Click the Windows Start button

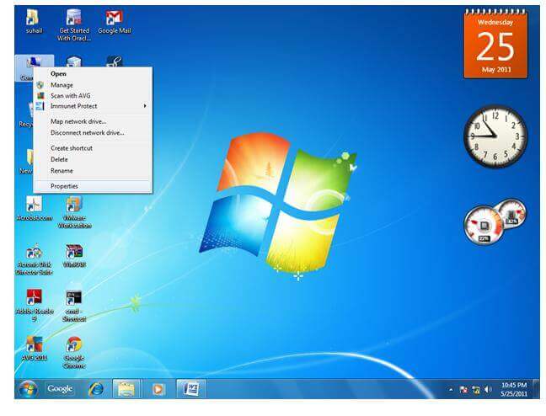27,389
